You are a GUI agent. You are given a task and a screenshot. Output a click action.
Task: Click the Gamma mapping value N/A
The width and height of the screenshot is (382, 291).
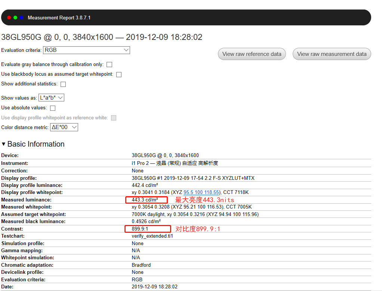[136, 250]
